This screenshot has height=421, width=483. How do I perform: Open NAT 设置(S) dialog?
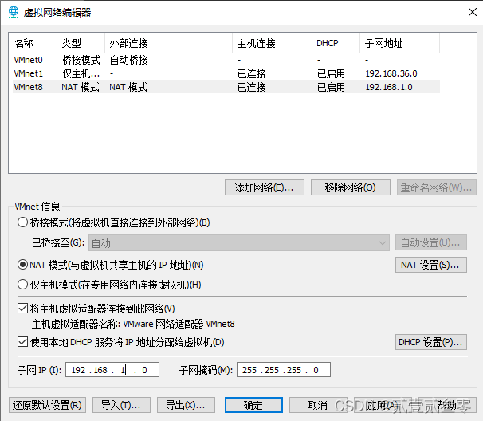point(431,265)
